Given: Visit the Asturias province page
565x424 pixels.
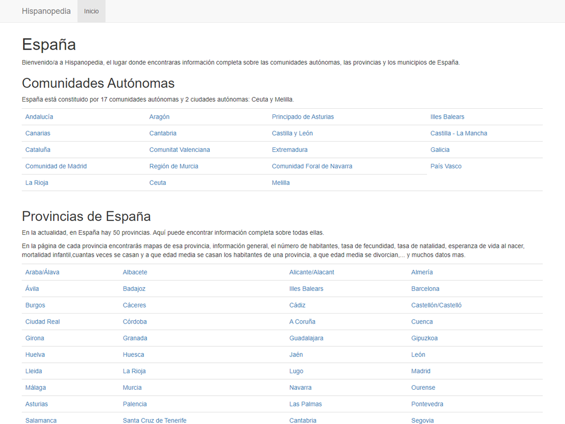Looking at the screenshot, I should click(36, 405).
